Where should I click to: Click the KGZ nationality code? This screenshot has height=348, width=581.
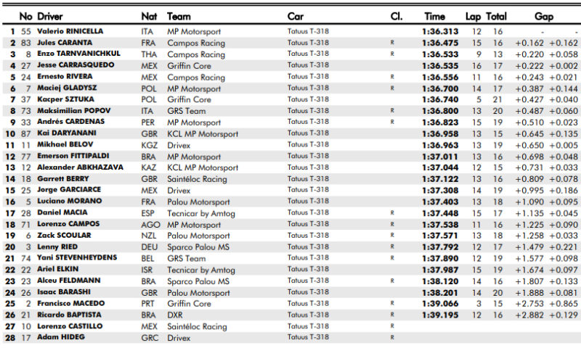click(x=149, y=145)
